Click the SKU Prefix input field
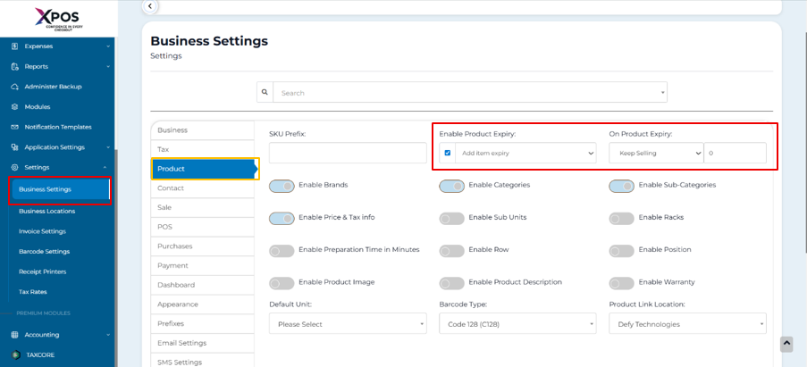807x367 pixels. [x=348, y=154]
